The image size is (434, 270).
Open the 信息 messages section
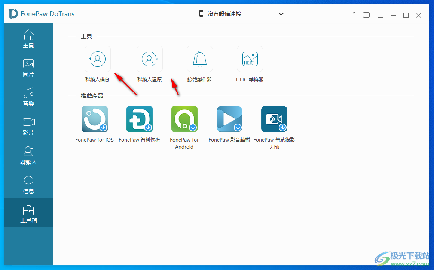pyautogui.click(x=28, y=184)
